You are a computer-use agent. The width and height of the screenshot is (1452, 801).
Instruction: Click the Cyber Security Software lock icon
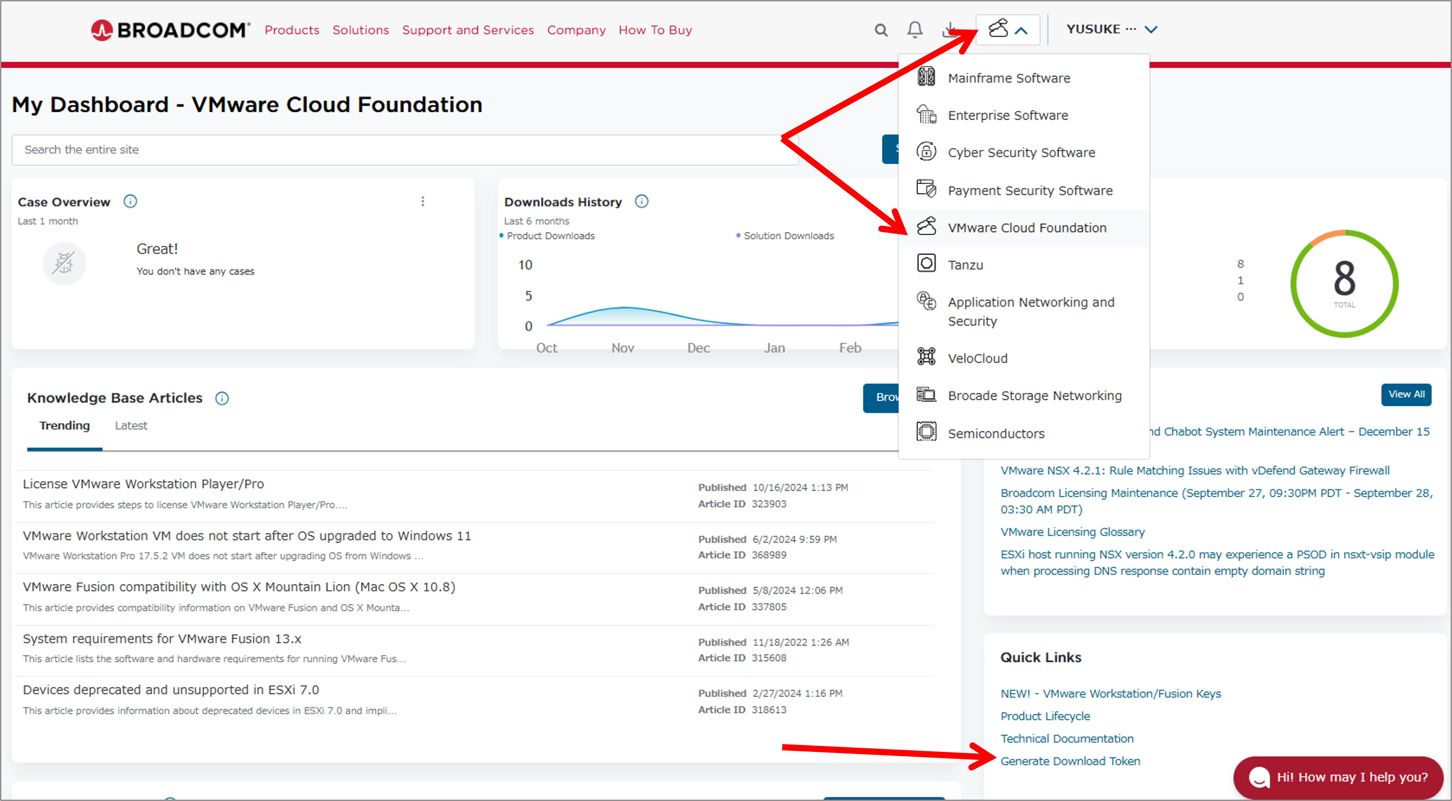(x=926, y=151)
